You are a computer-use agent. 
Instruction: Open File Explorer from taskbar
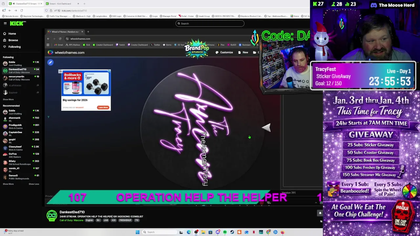pyautogui.click(x=203, y=232)
